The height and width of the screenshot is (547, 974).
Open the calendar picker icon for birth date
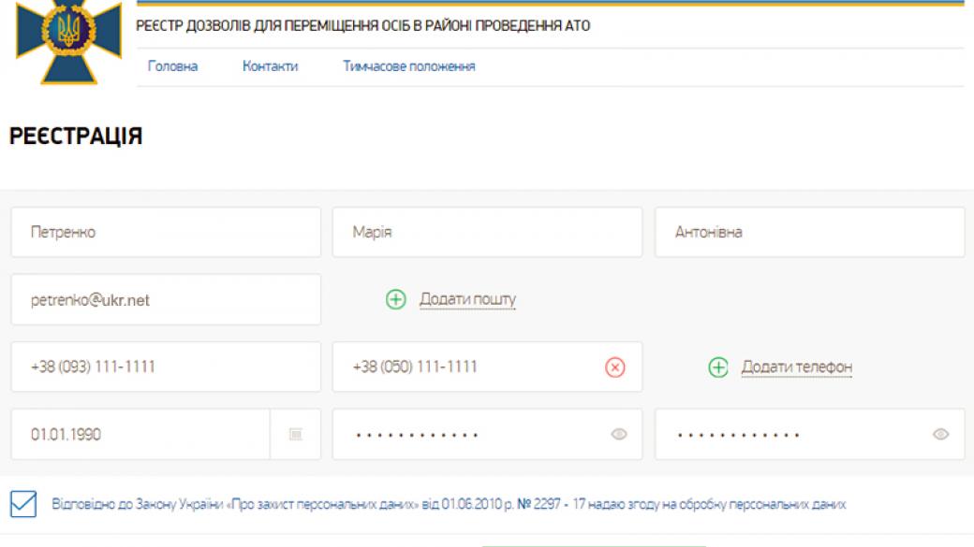(x=296, y=435)
